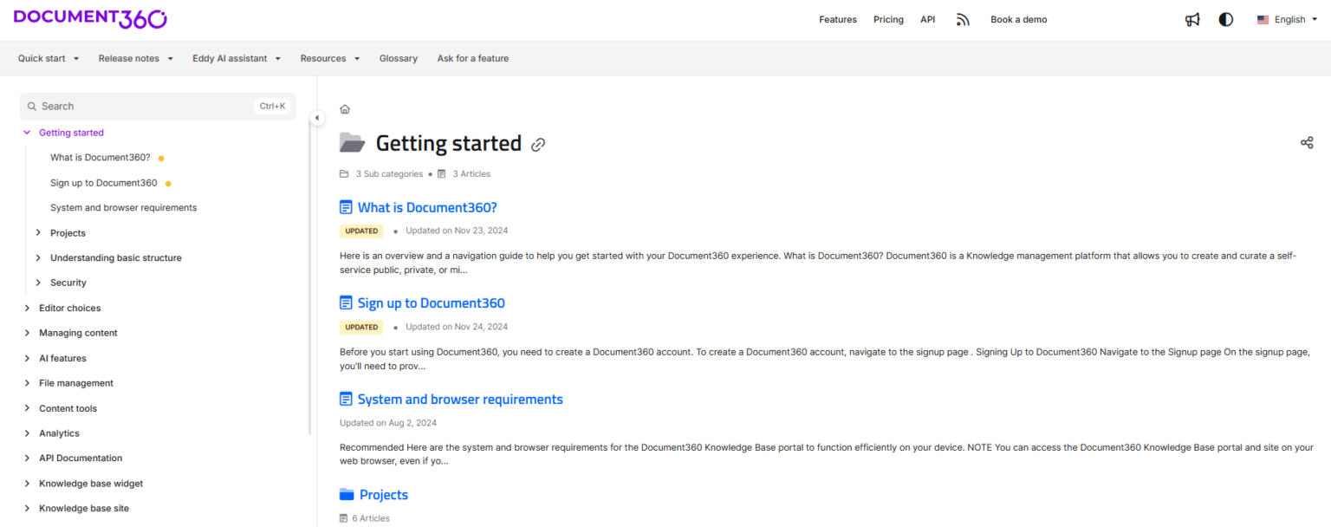The width and height of the screenshot is (1331, 527).
Task: Open the Sign up to Document360 article
Action: tap(431, 303)
